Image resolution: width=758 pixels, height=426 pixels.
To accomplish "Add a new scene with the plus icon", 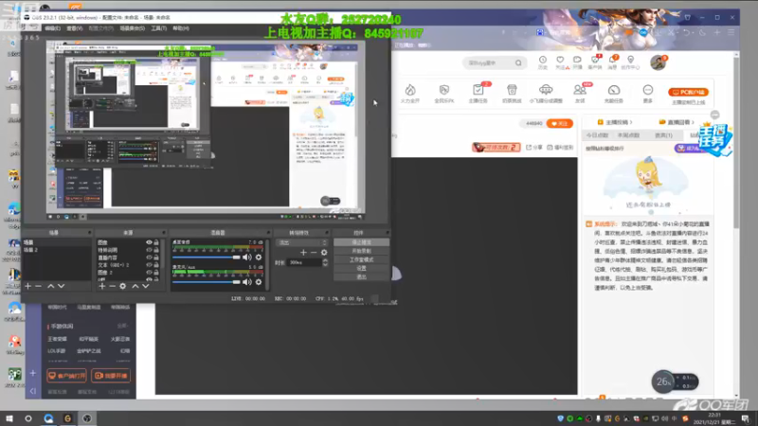I will [x=28, y=287].
